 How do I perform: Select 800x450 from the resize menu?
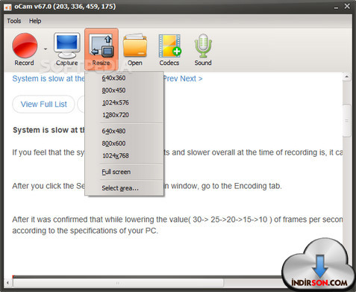tap(124, 90)
